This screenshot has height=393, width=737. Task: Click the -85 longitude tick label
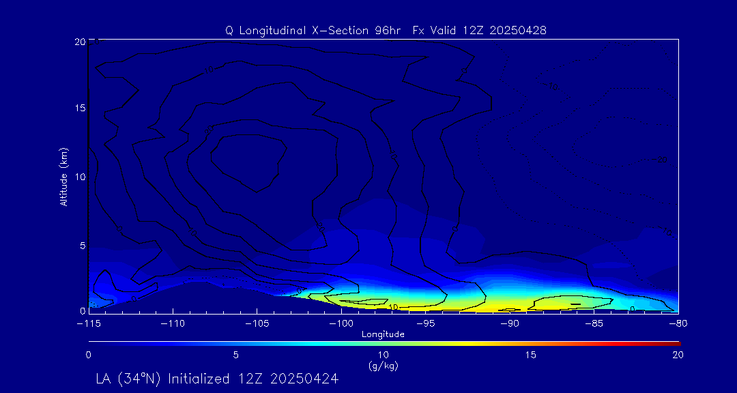coord(594,324)
